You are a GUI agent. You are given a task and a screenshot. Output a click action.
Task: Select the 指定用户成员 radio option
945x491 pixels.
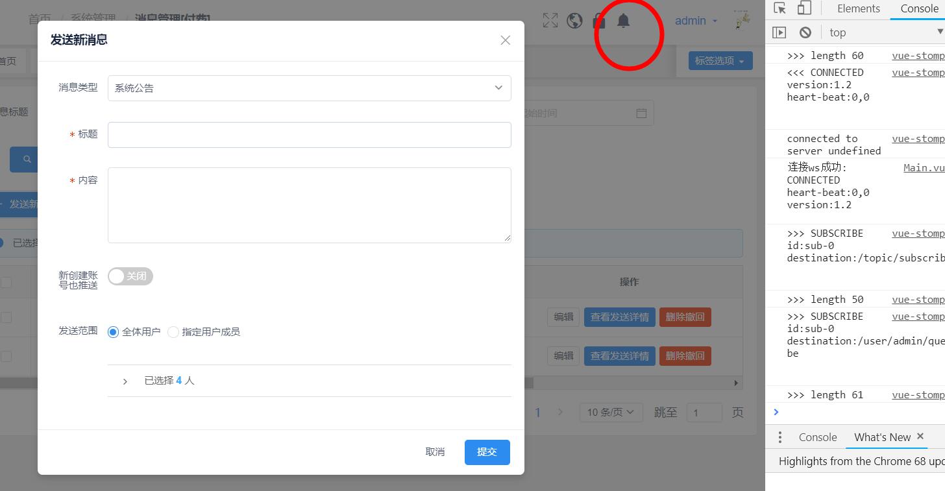point(173,332)
